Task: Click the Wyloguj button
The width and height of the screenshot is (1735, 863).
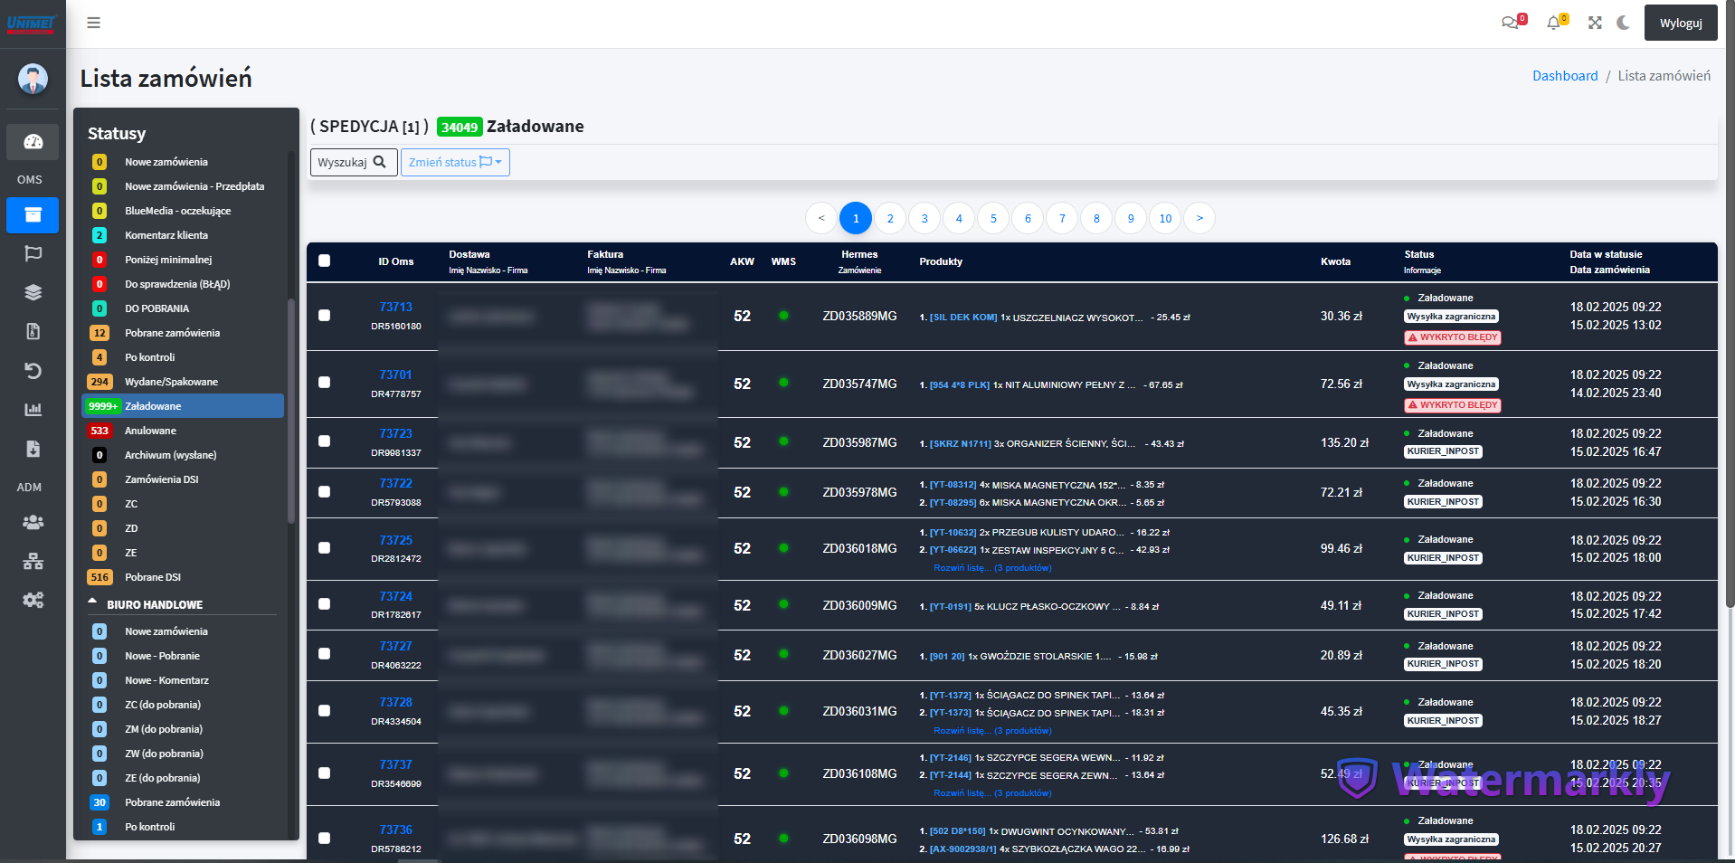Action: point(1681,24)
